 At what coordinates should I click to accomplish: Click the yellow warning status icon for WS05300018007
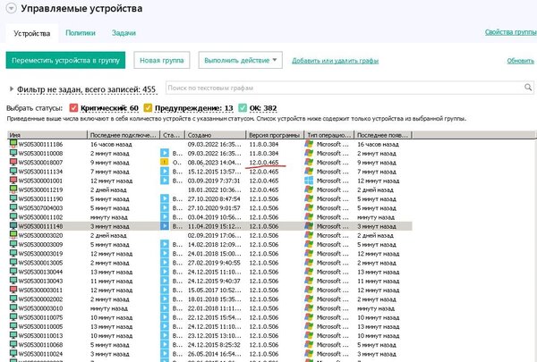point(164,163)
